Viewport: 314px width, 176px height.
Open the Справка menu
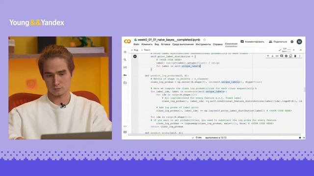click(x=218, y=44)
